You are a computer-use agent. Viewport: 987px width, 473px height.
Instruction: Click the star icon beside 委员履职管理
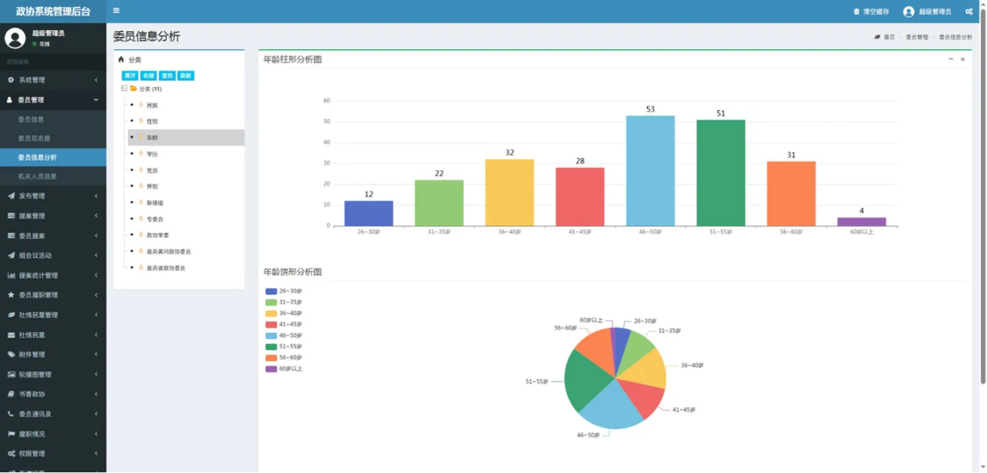pyautogui.click(x=11, y=295)
